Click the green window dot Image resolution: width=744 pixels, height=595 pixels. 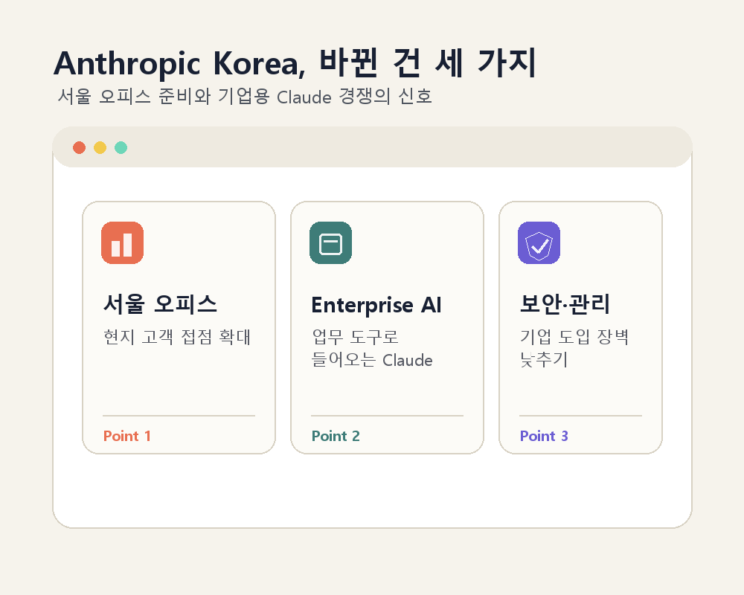tap(121, 147)
